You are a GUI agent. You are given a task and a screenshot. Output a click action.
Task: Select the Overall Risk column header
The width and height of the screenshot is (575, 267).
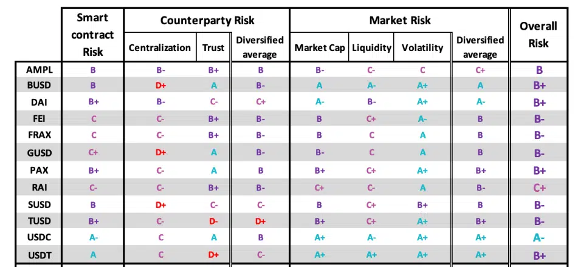539,34
